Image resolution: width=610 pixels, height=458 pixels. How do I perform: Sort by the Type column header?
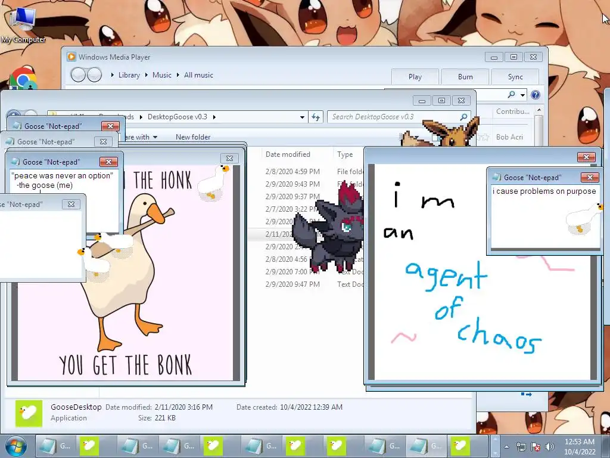click(345, 154)
